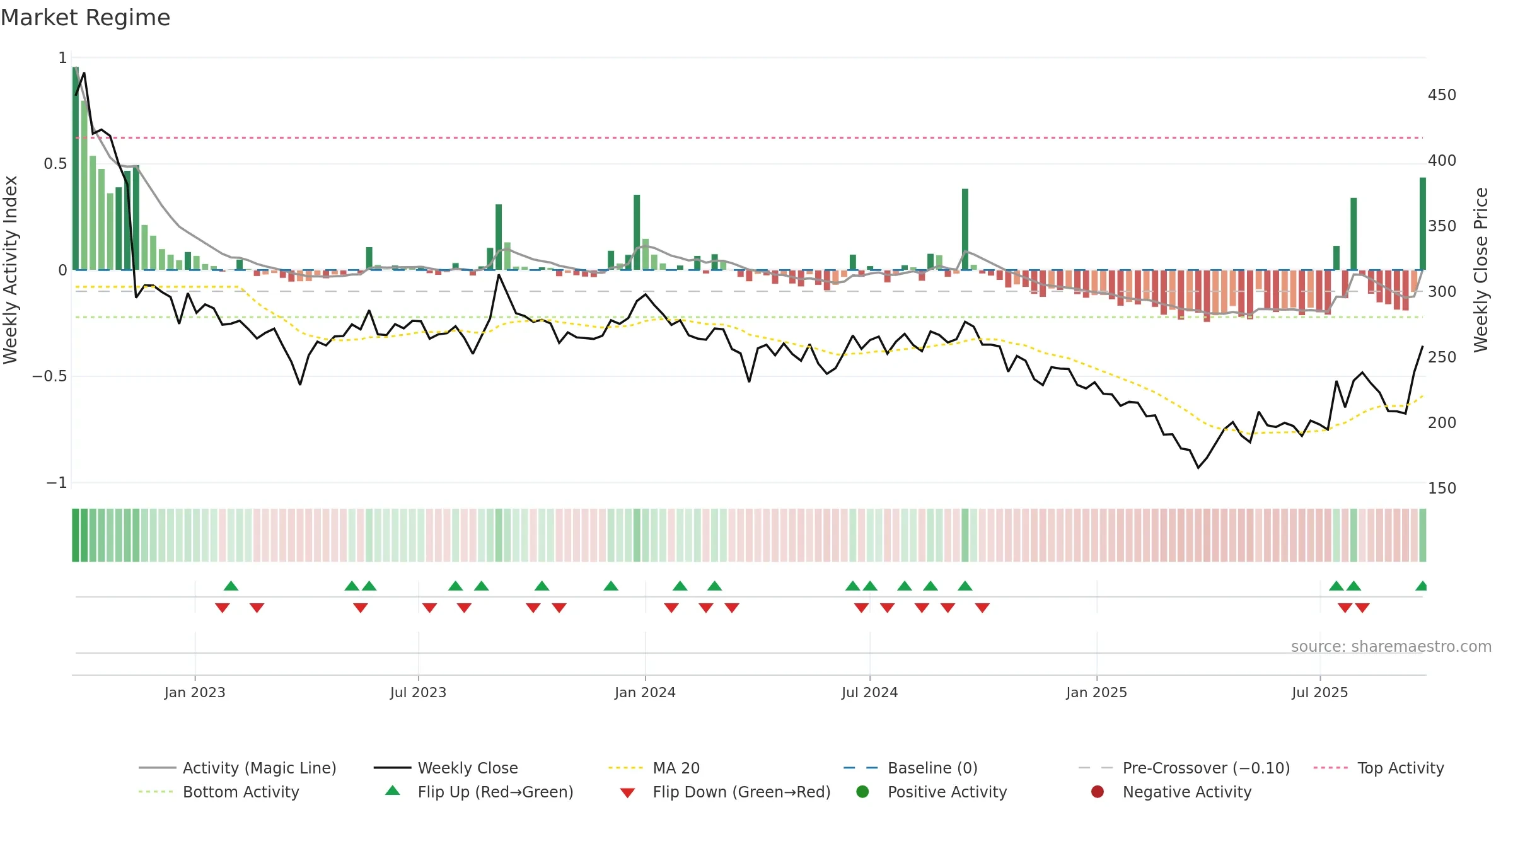Screen dimensions: 1513x851
Task: Toggle the Activity (Magic Line) legend entry
Action: pyautogui.click(x=238, y=768)
